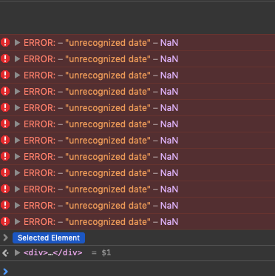Screen dimensions: 275x276
Task: Click the $1 result variable
Action: point(106,252)
